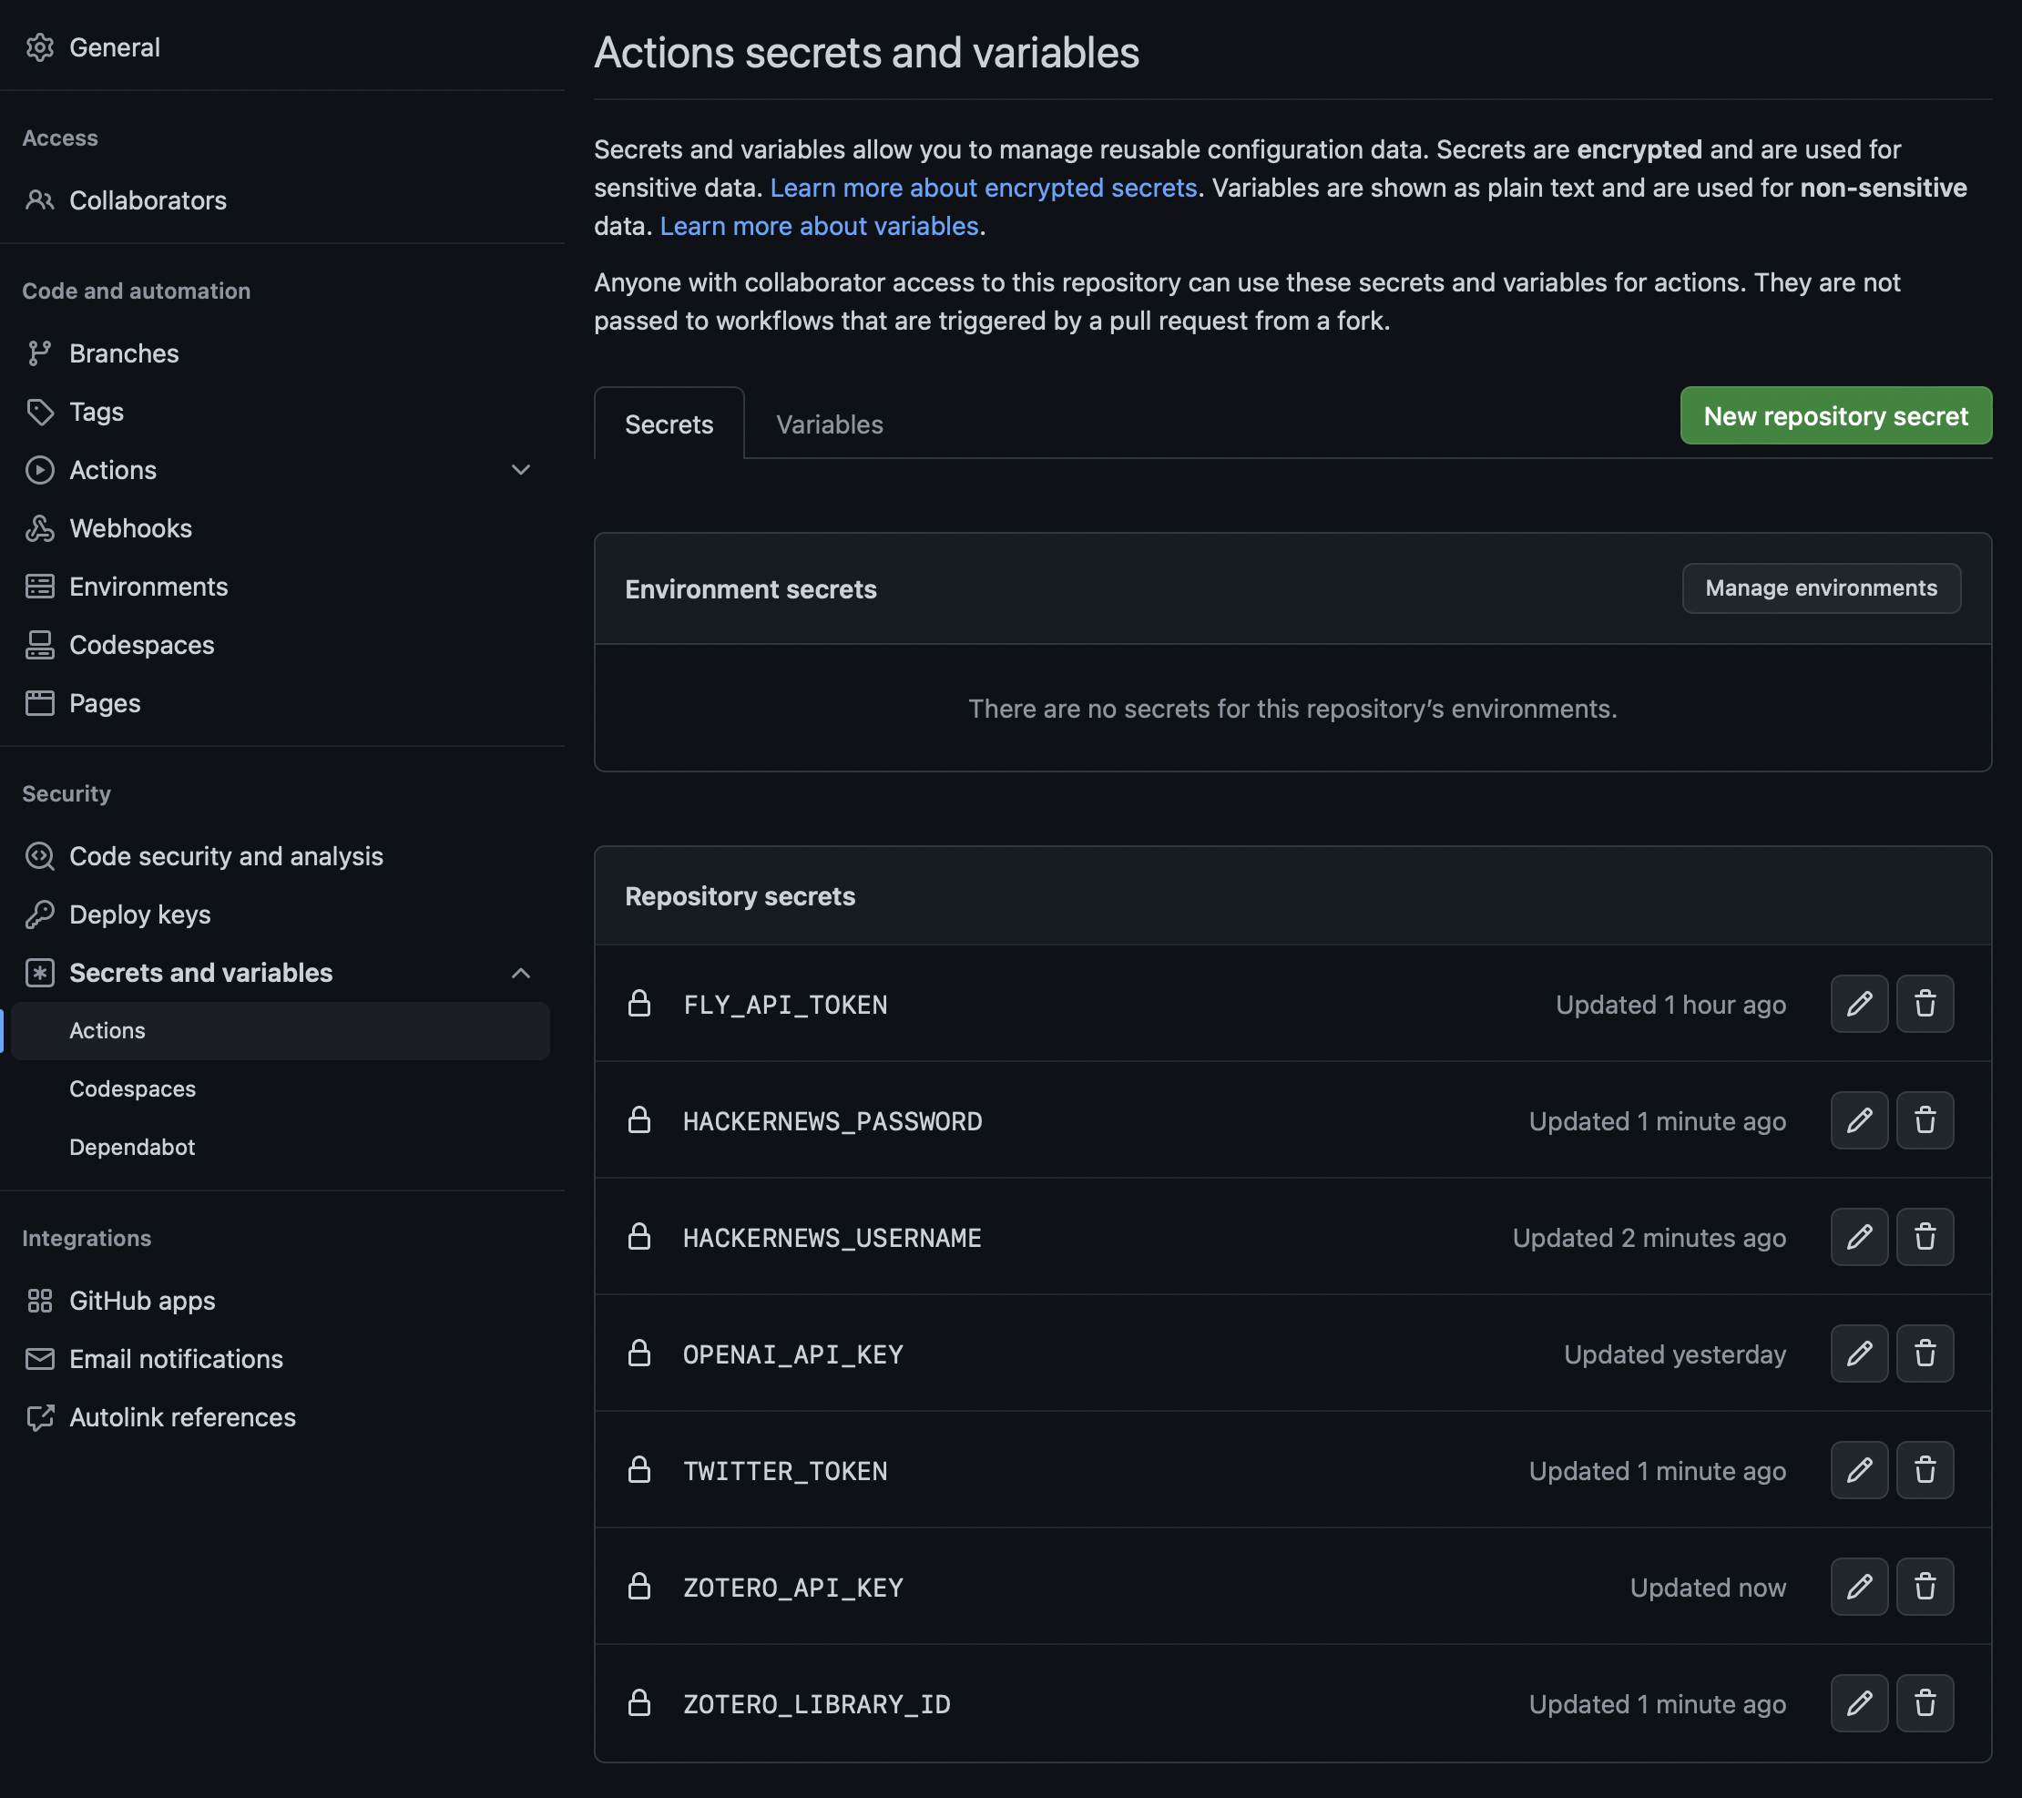2022x1798 pixels.
Task: Edit the OPENAI_API_KEY secret via pencil icon
Action: pos(1859,1353)
